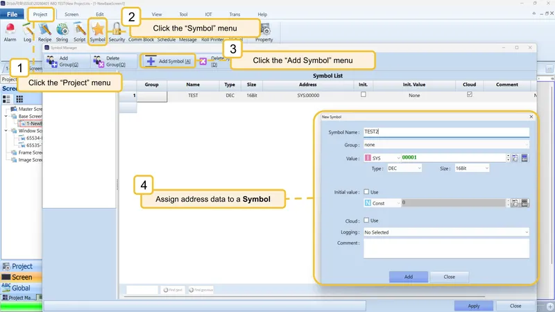This screenshot has height=312, width=555.
Task: Click Close button at Symbol Manager bottom
Action: [x=515, y=306]
